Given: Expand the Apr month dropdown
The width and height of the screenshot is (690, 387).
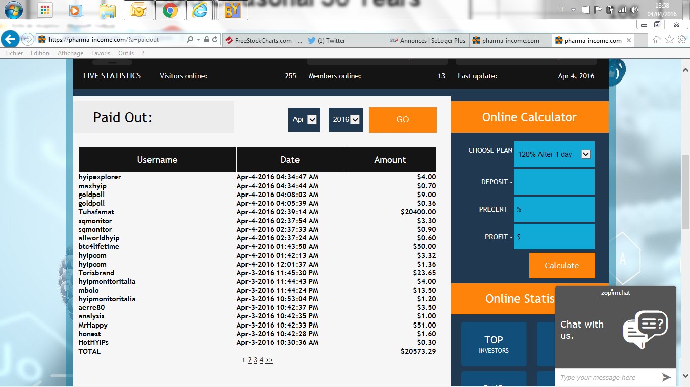Looking at the screenshot, I should point(304,119).
